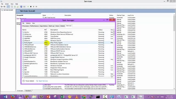The image size is (176, 99).
Task: Select 'Encrypting File System (EFS)' service
Action: pyautogui.click(x=53, y=87)
